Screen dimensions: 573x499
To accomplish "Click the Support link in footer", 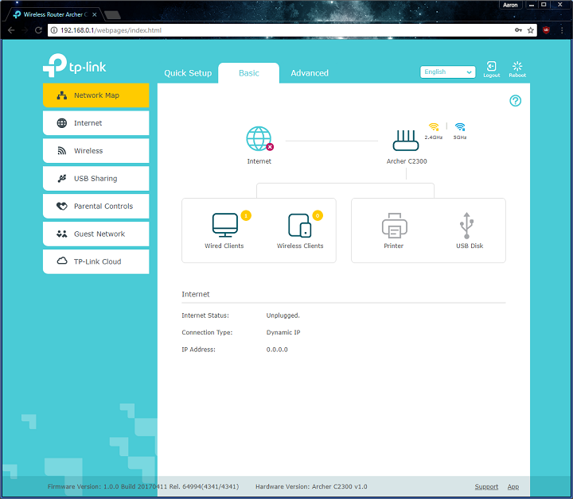I will pyautogui.click(x=486, y=486).
